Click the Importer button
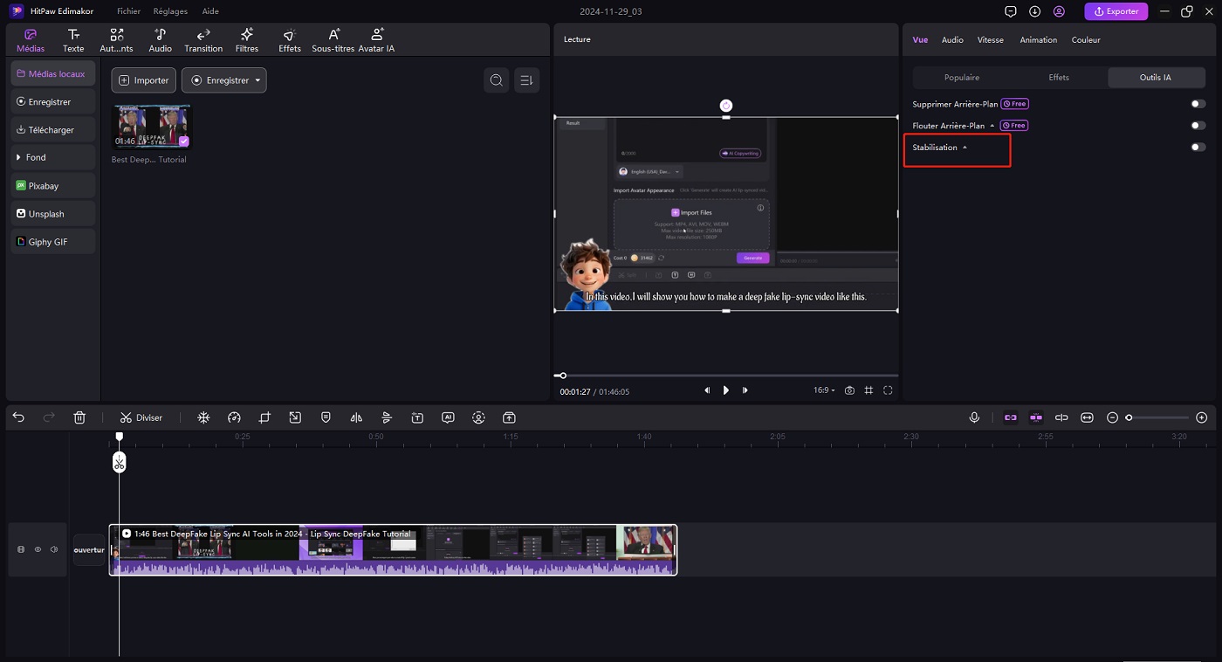Viewport: 1222px width, 662px height. tap(143, 80)
